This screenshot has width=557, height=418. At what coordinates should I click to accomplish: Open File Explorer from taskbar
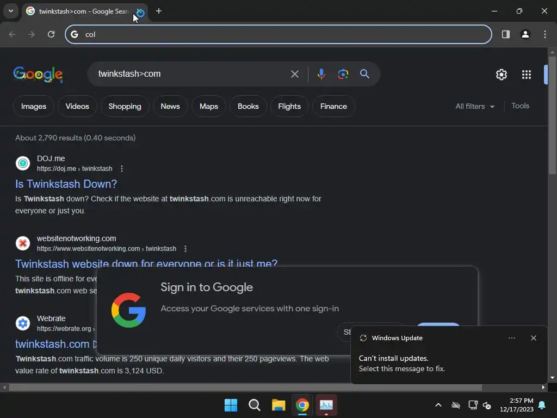[x=278, y=405]
